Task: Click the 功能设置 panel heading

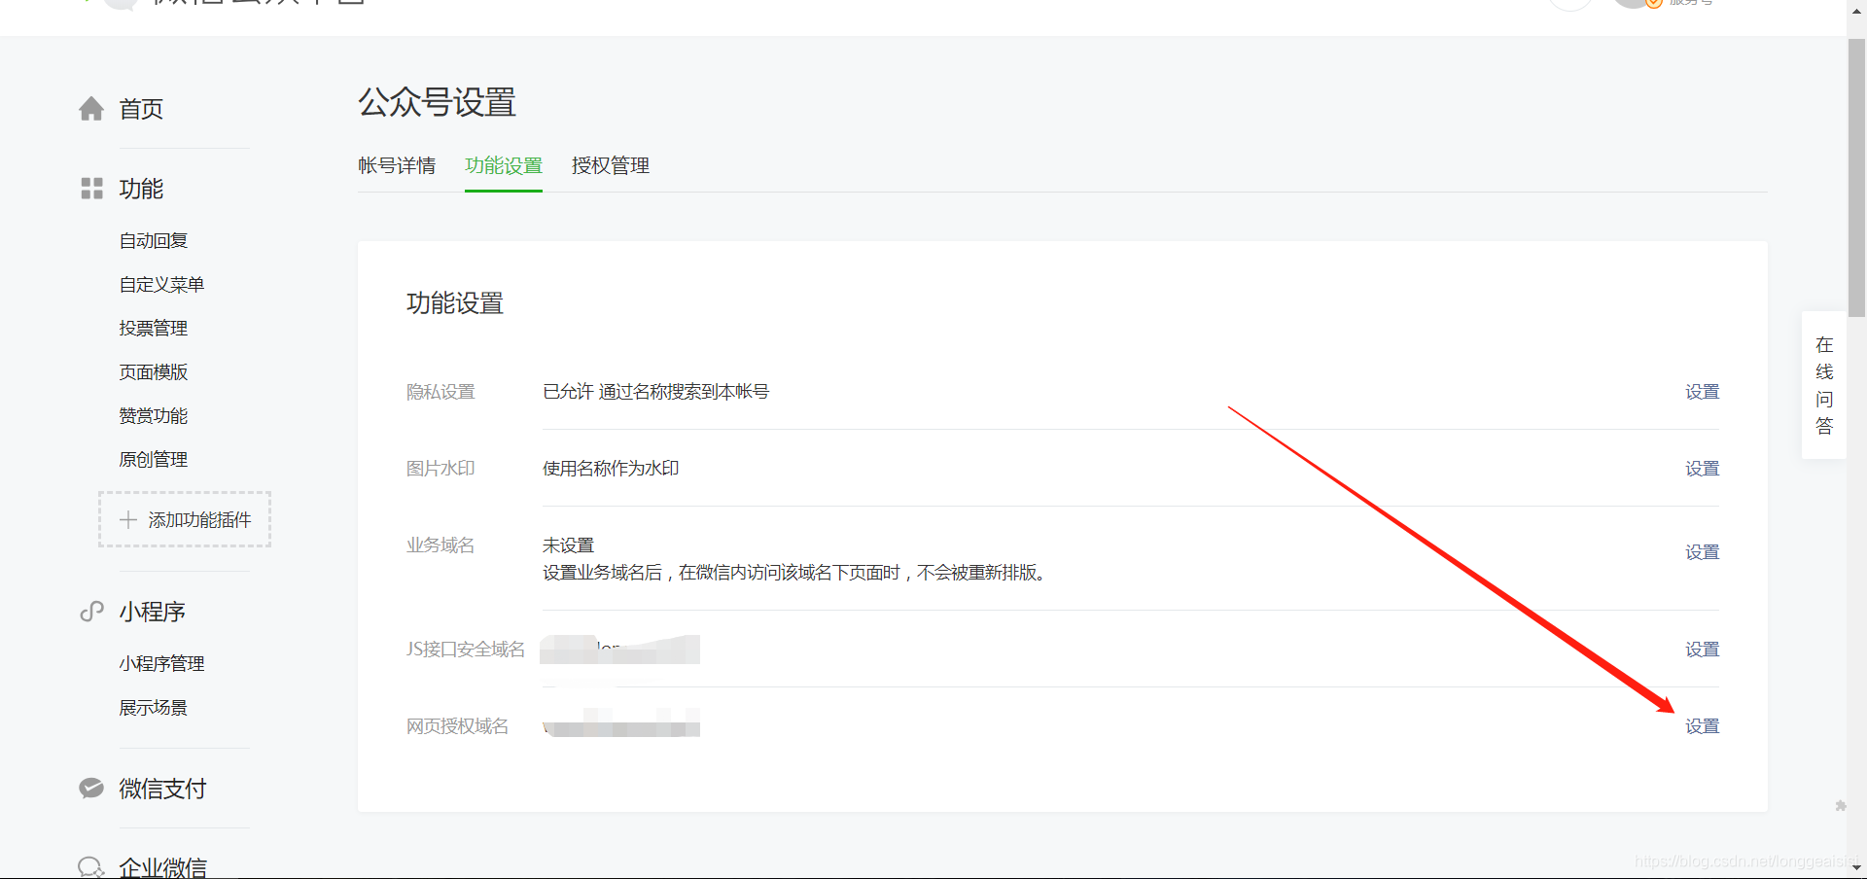Action: (x=455, y=303)
